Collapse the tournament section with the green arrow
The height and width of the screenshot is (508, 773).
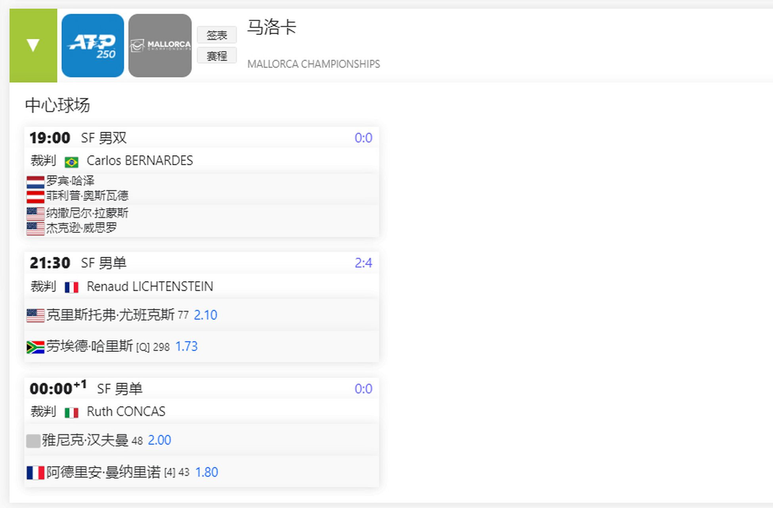pyautogui.click(x=33, y=45)
